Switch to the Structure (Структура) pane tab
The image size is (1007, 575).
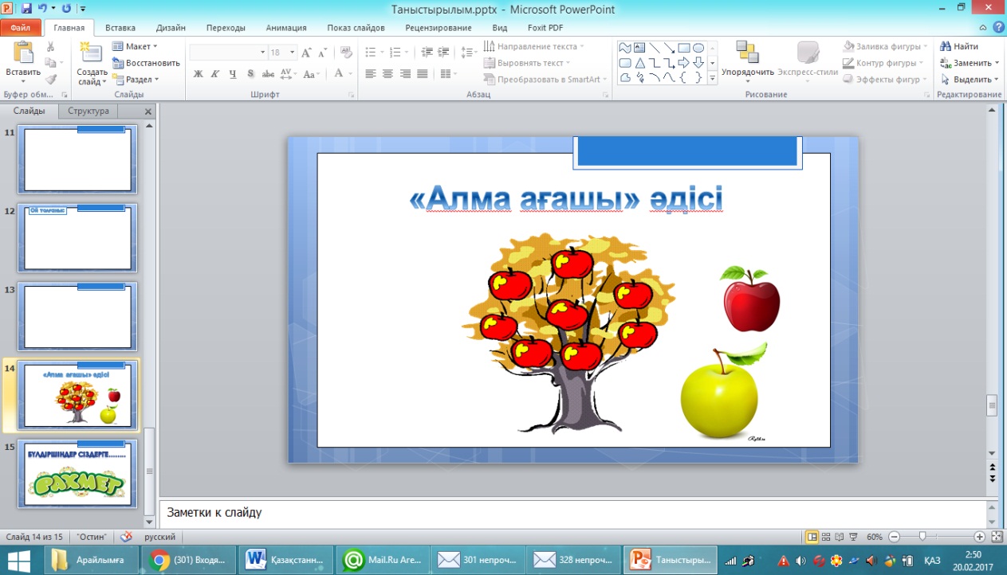click(89, 111)
